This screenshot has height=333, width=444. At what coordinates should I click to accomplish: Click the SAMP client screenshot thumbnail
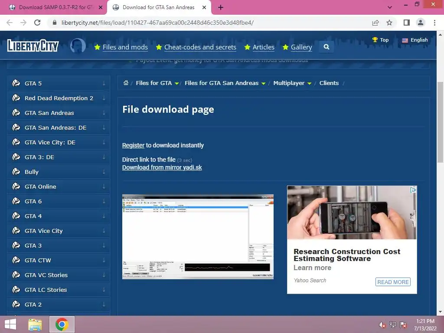198,237
